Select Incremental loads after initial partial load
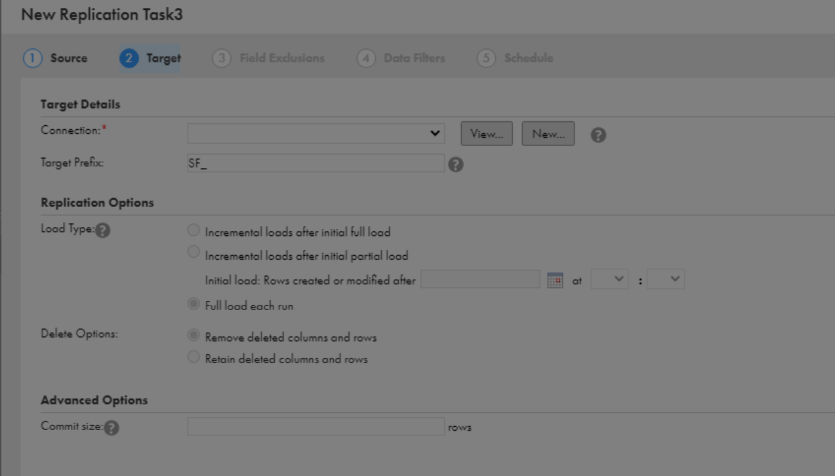Image resolution: width=835 pixels, height=476 pixels. coord(193,252)
